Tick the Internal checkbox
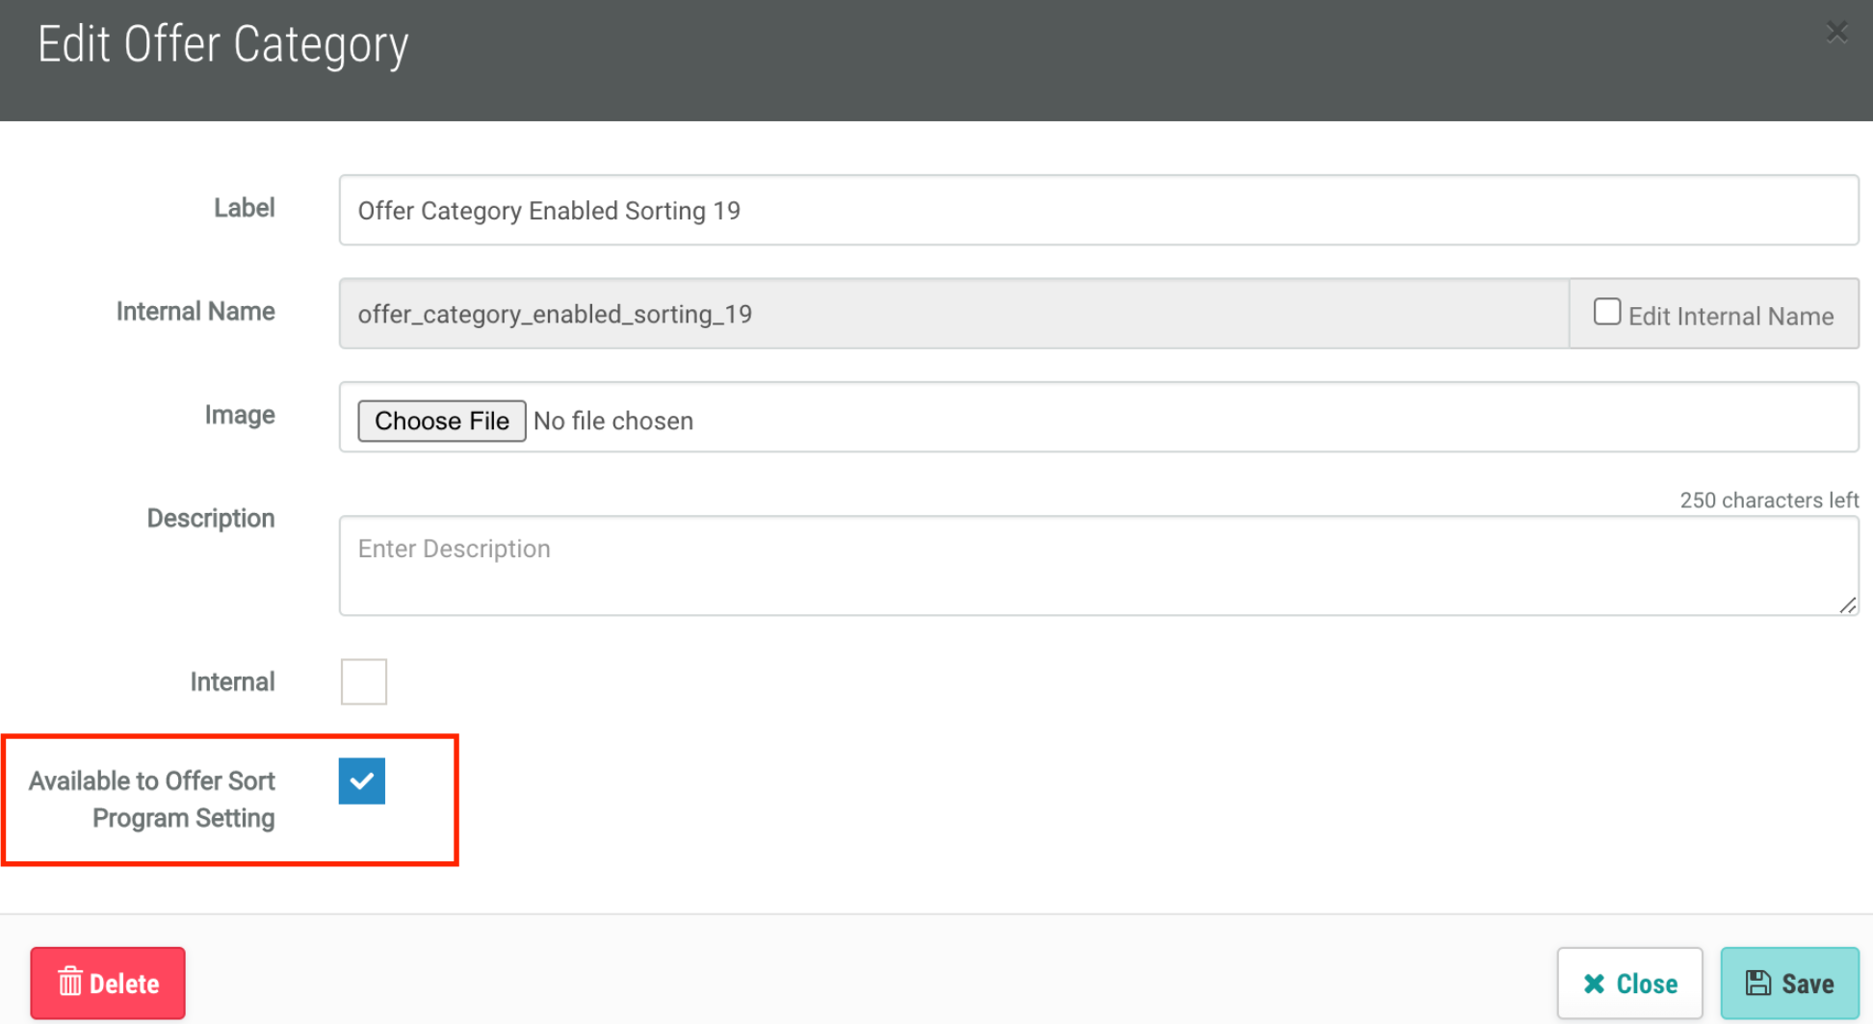 [x=364, y=681]
